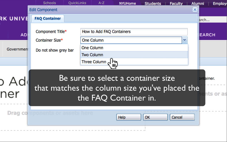Image resolution: width=227 pixels, height=142 pixels.
Task: Pick the Three Column option
Action: point(94,62)
